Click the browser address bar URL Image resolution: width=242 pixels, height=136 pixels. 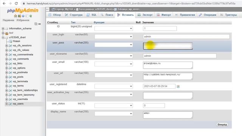[x=131, y=3]
